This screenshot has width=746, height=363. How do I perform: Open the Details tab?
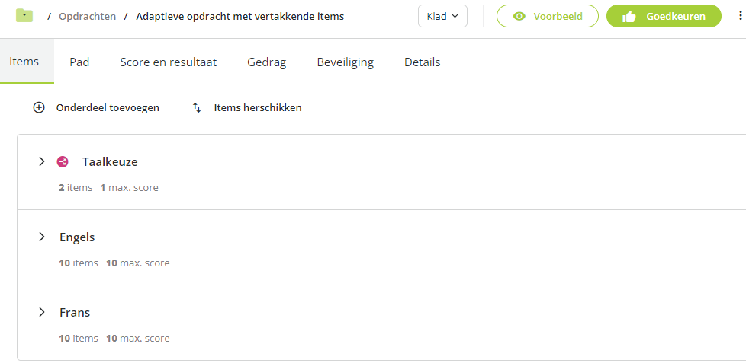[423, 62]
